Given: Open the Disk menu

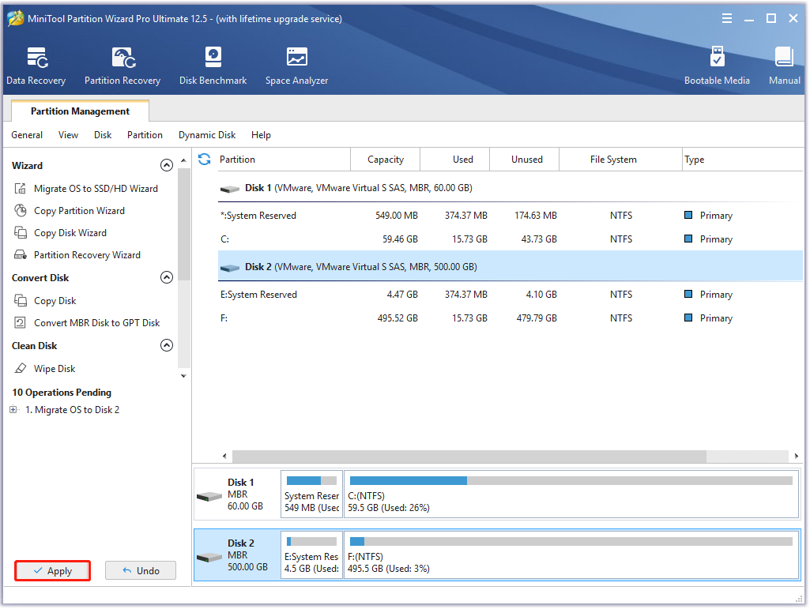Looking at the screenshot, I should coord(103,135).
